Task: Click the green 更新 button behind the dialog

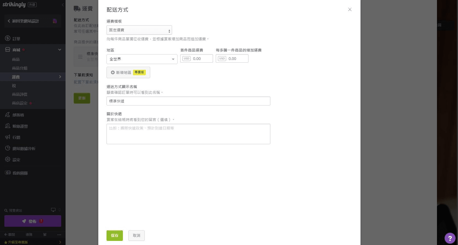Action: tap(82, 98)
